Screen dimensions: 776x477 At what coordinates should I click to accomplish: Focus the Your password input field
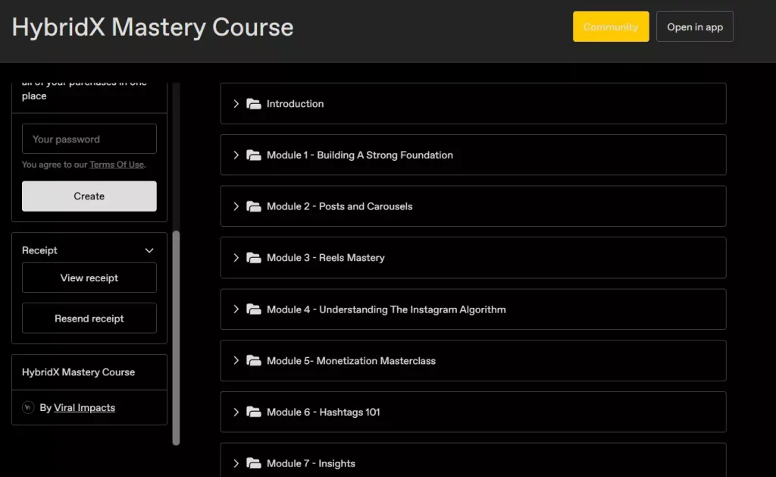tap(89, 140)
